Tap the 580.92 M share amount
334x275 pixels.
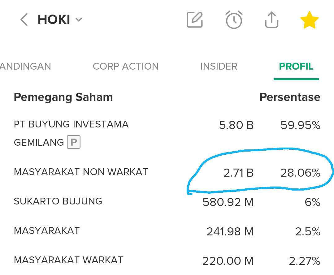coord(228,202)
